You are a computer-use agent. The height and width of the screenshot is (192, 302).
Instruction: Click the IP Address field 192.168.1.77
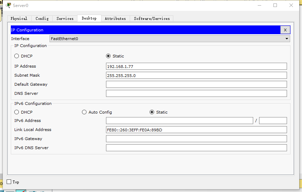(196, 66)
